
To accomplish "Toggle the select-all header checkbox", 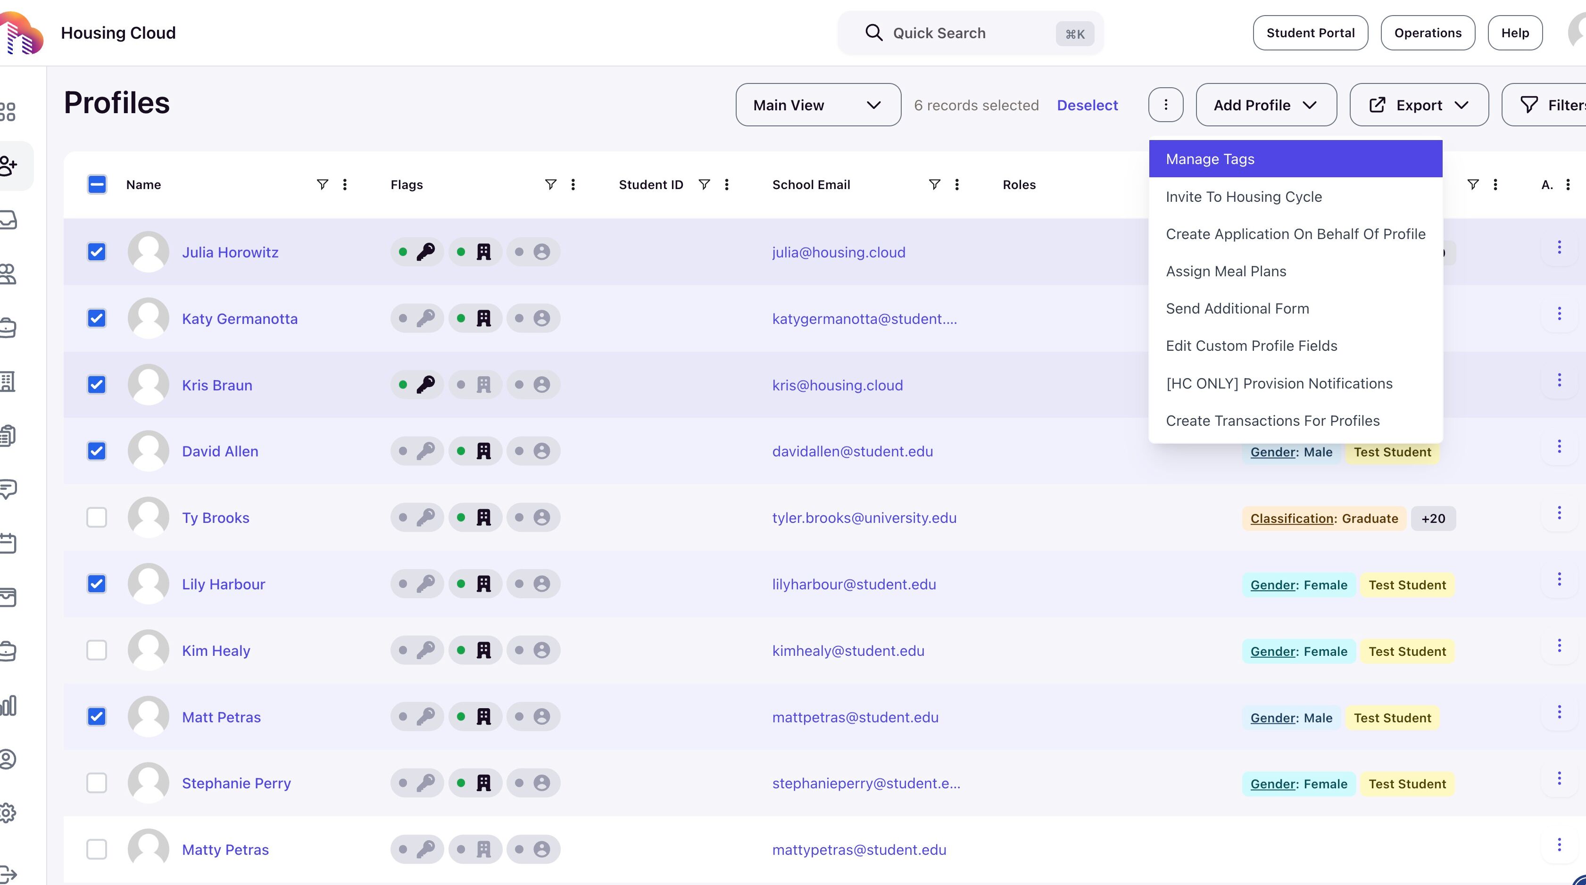I will (97, 185).
